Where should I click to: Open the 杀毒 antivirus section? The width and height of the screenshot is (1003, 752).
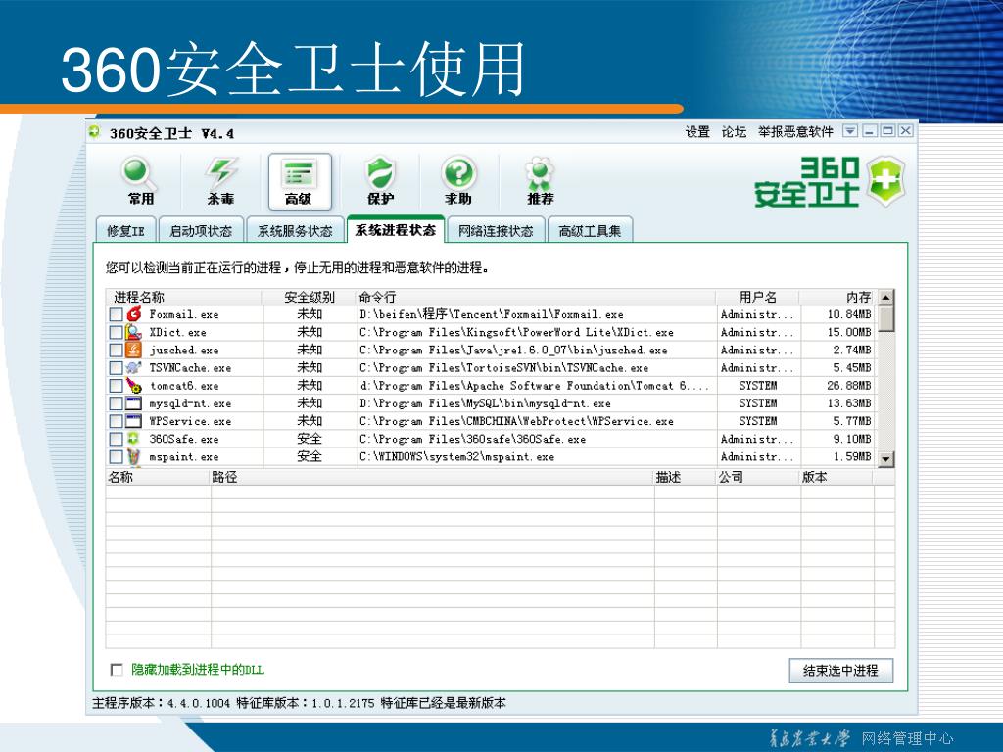pyautogui.click(x=220, y=181)
